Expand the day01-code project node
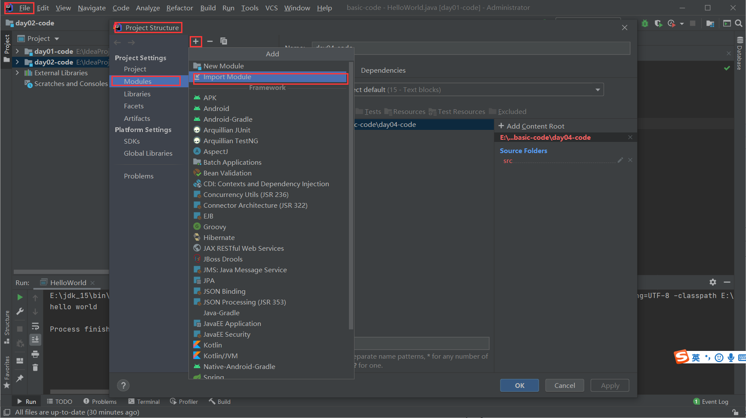The width and height of the screenshot is (746, 418). [17, 51]
